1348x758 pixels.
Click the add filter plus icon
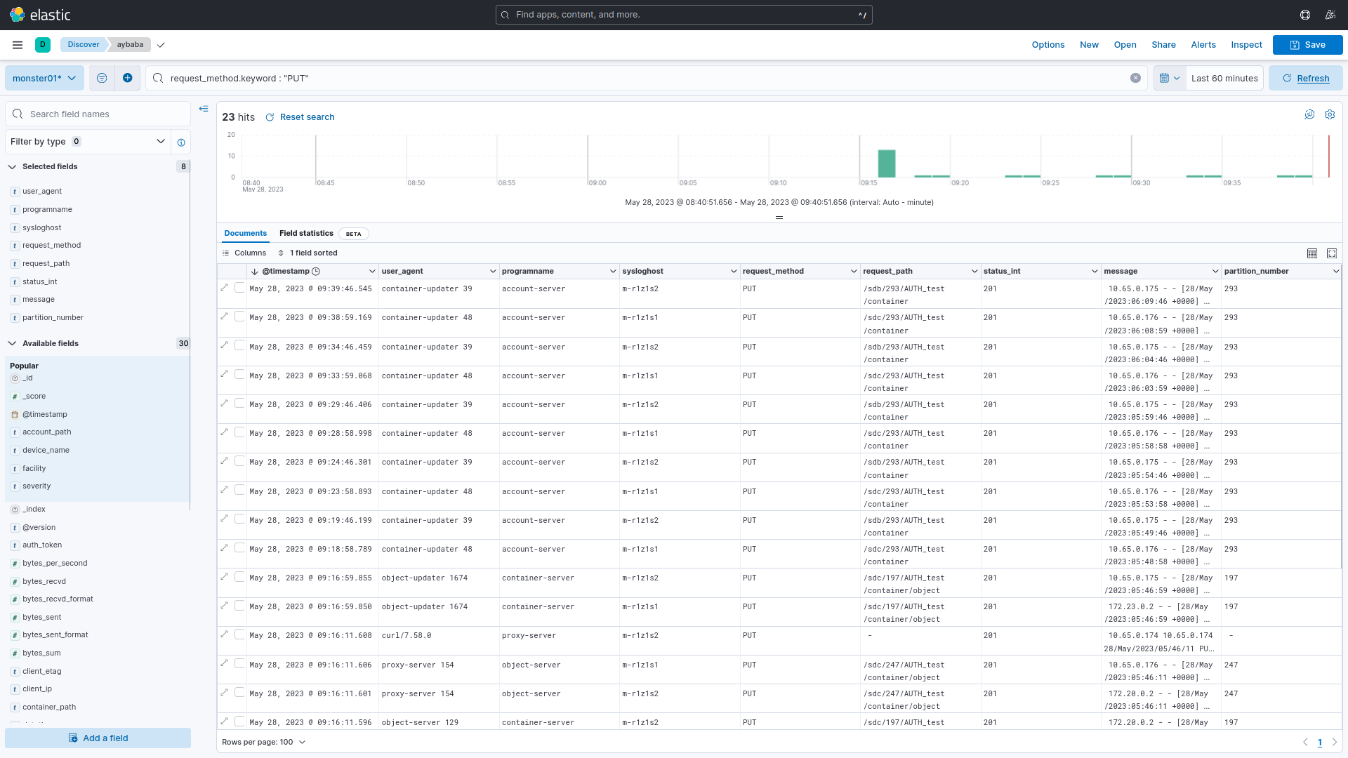point(127,78)
